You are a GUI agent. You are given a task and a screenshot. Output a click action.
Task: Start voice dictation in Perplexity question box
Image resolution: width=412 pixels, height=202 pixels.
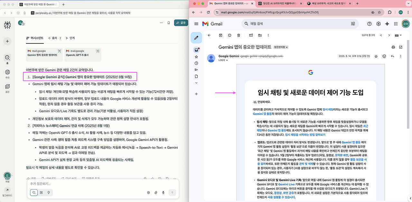(164, 193)
